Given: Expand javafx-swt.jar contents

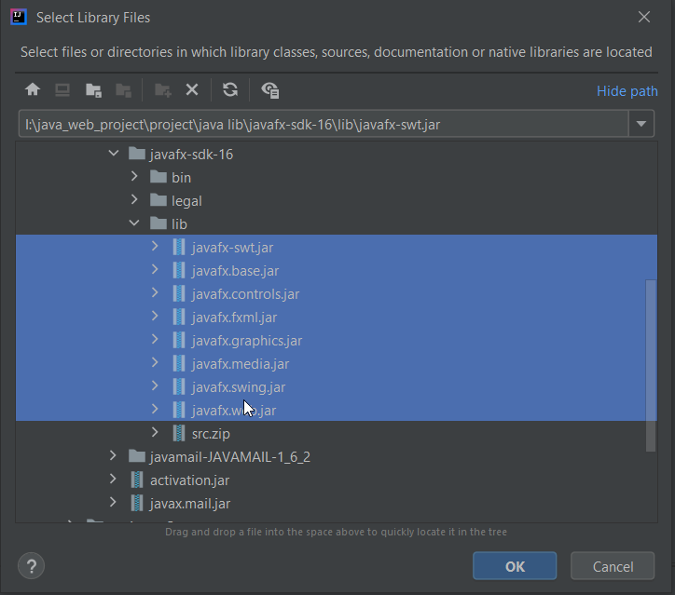Looking at the screenshot, I should click(x=155, y=247).
